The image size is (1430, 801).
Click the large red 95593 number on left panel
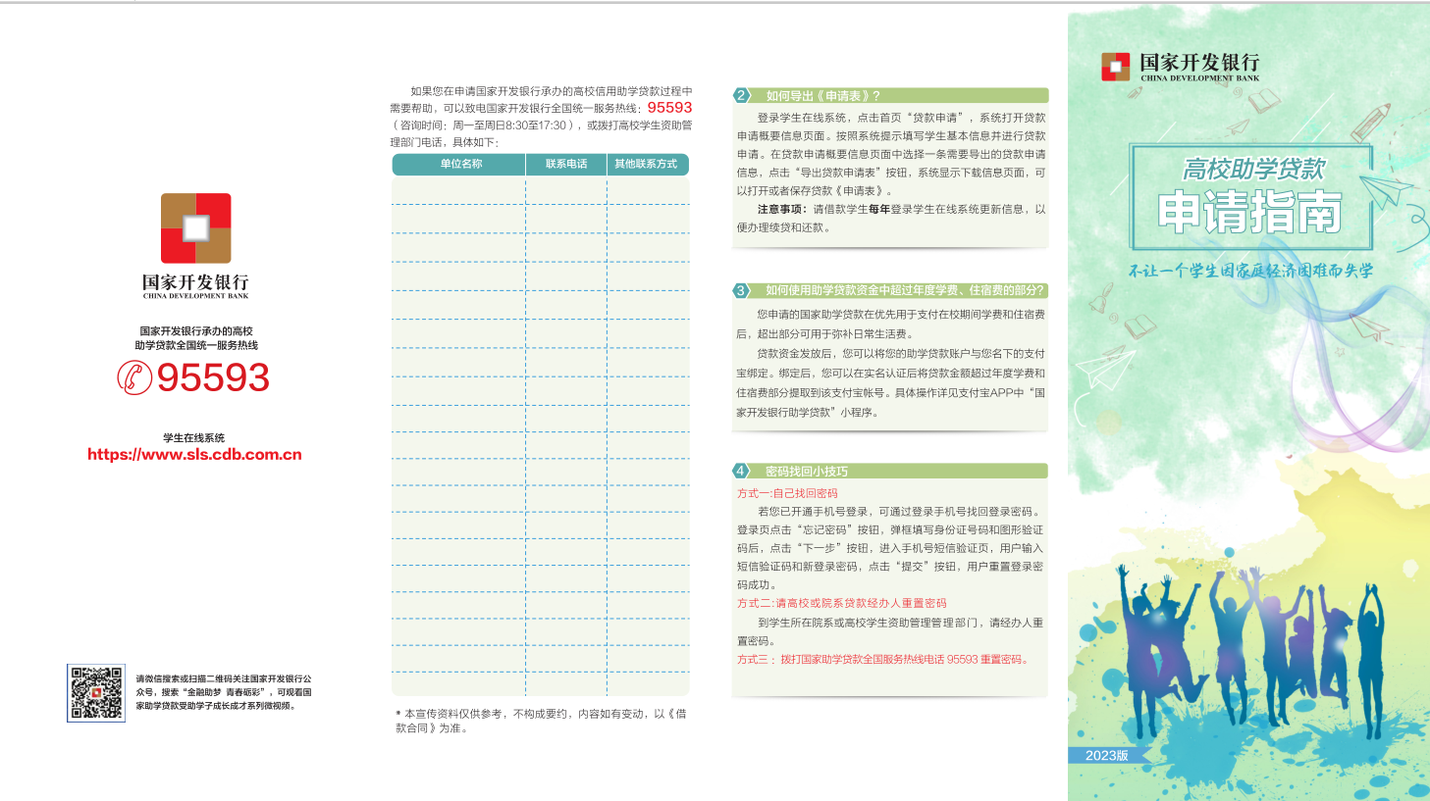coord(213,377)
